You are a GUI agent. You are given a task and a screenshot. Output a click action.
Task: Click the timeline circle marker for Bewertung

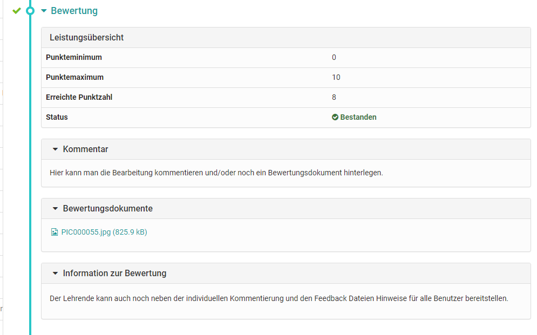[30, 11]
